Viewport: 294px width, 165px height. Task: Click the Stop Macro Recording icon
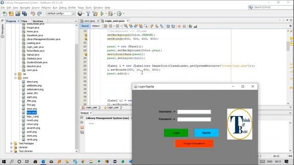point(184,26)
